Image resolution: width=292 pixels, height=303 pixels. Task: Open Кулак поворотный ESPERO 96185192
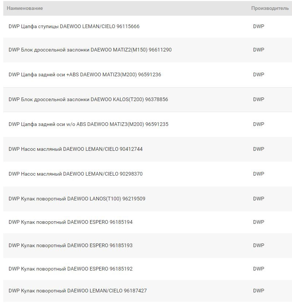click(x=70, y=269)
